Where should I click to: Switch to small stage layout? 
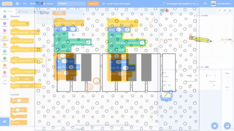tap(219, 11)
